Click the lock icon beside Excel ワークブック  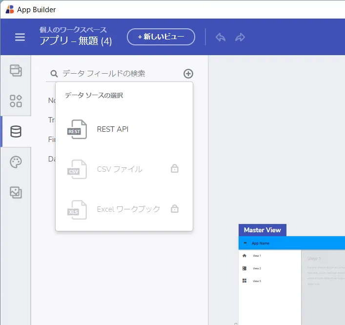(x=174, y=209)
